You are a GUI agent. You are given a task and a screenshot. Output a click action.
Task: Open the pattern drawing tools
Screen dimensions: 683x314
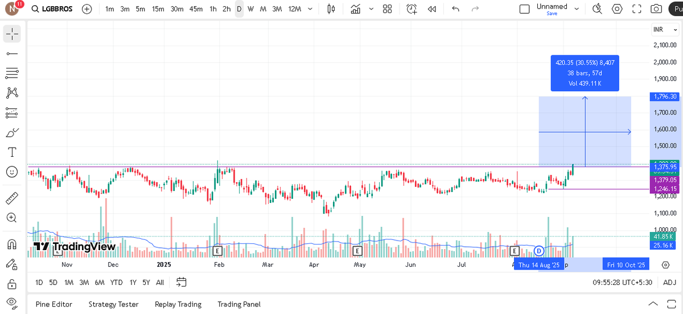[12, 93]
